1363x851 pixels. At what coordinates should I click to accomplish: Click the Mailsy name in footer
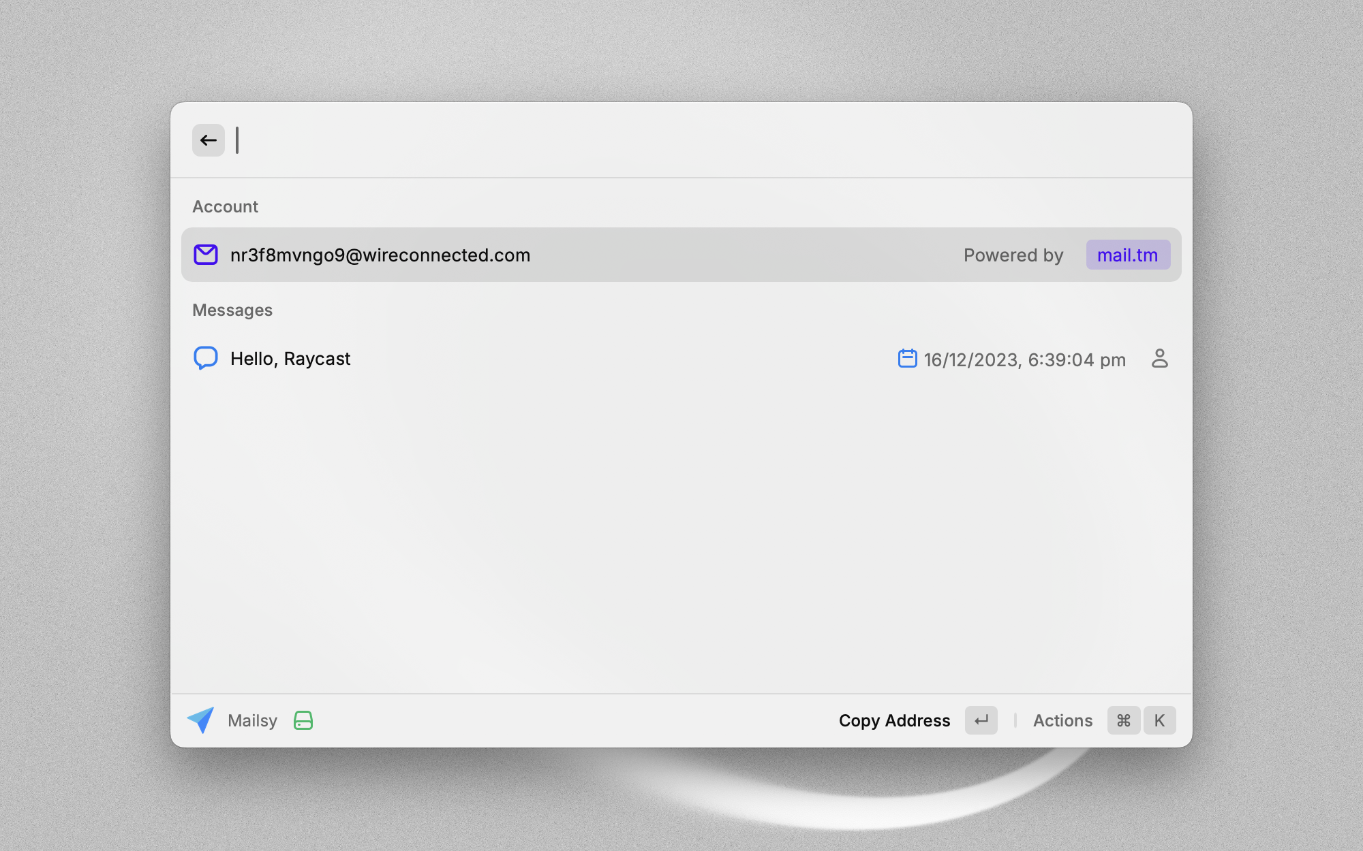pyautogui.click(x=252, y=720)
